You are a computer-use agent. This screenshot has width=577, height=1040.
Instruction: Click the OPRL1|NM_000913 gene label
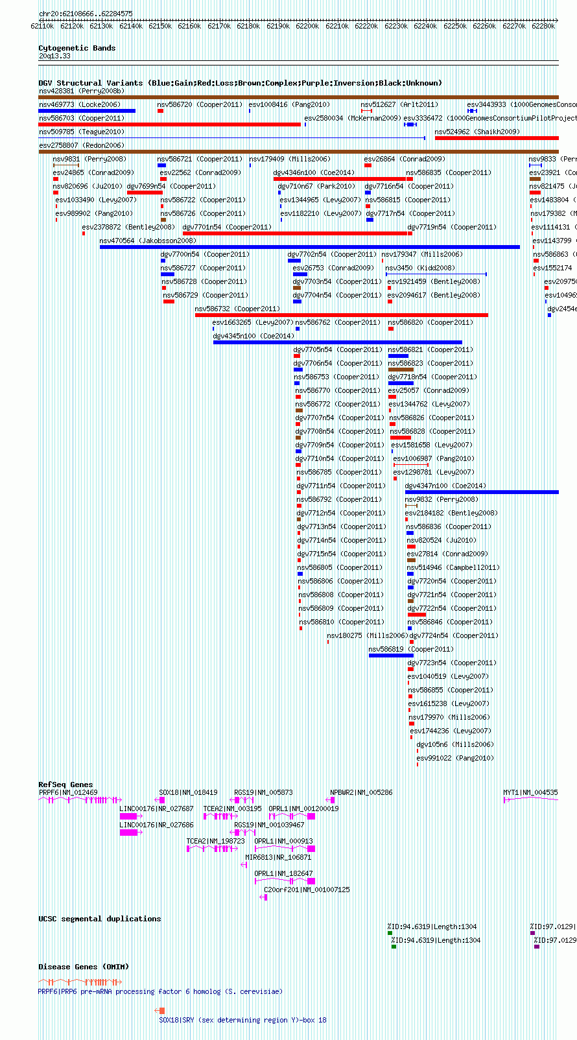pyautogui.click(x=283, y=841)
